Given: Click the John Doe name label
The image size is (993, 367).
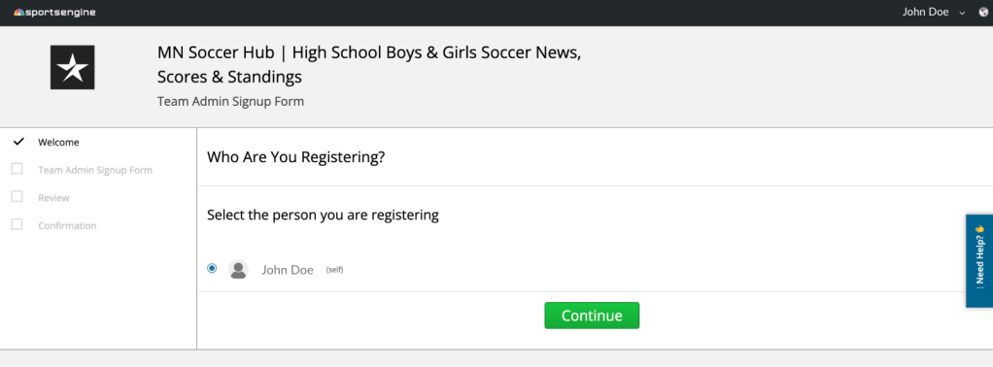Looking at the screenshot, I should [288, 270].
